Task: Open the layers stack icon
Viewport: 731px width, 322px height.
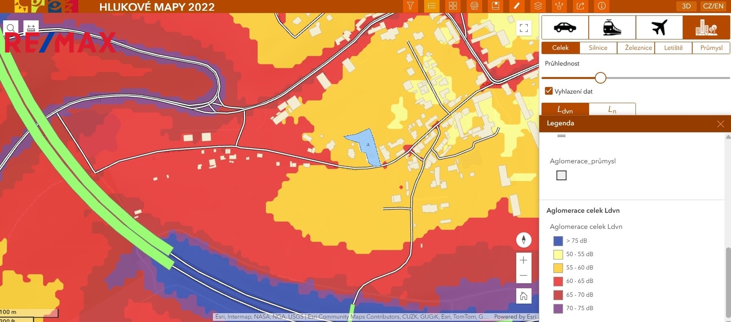Action: [538, 6]
